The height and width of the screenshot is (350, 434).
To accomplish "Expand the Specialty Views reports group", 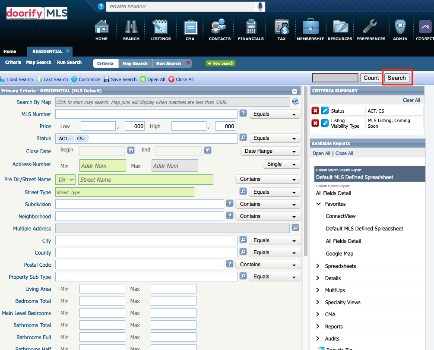I will (x=318, y=302).
